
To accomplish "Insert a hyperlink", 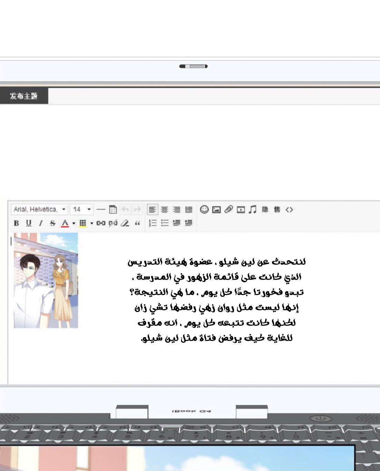I will [101, 223].
